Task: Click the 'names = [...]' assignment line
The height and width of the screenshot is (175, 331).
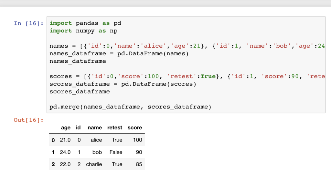Action: (187, 46)
